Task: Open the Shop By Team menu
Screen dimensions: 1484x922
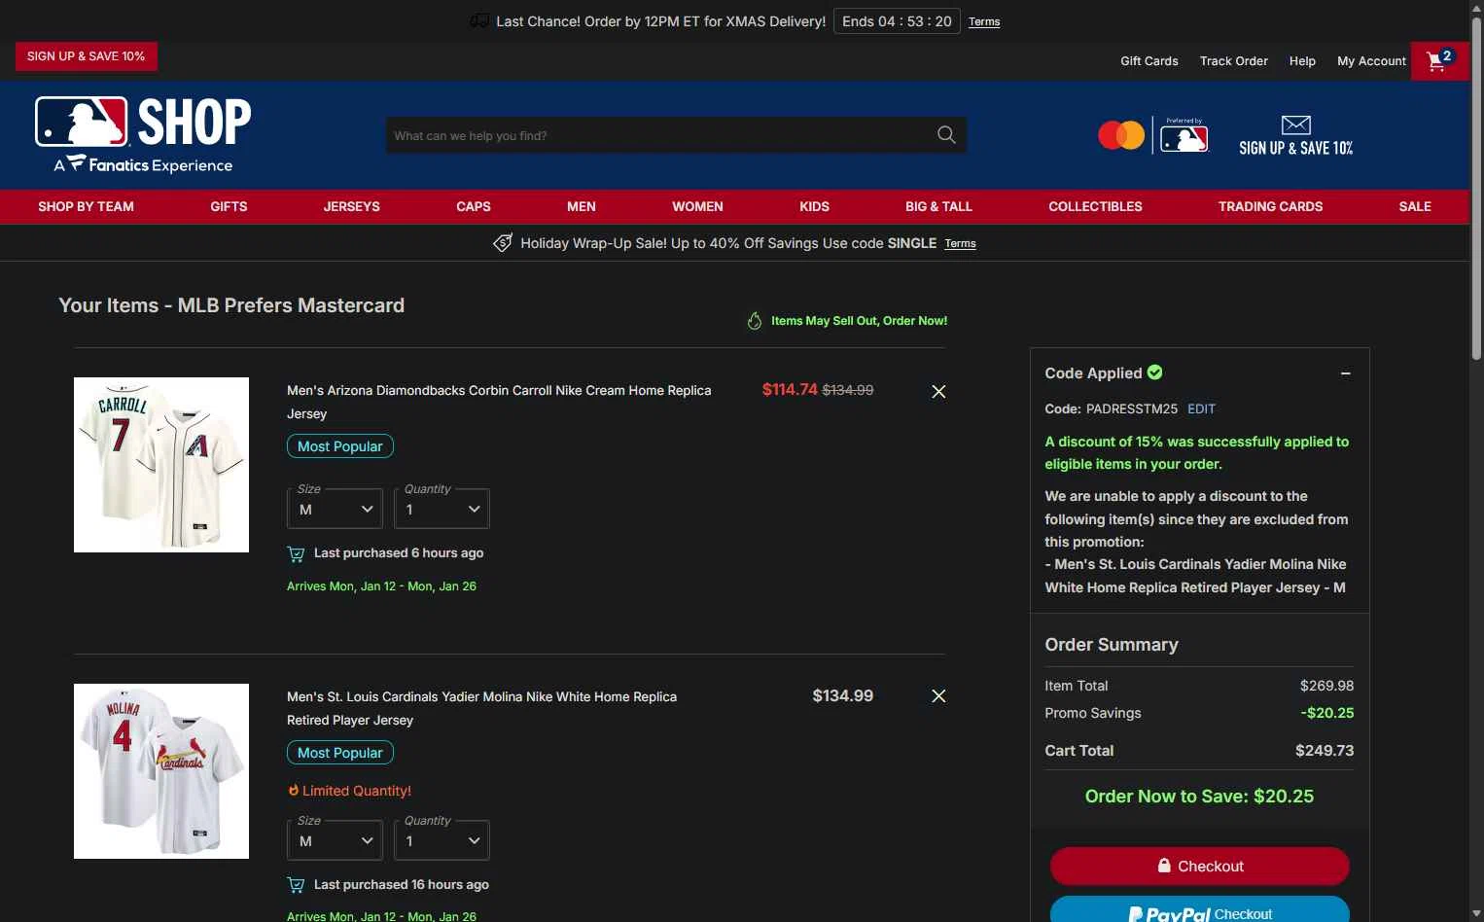Action: coord(86,206)
